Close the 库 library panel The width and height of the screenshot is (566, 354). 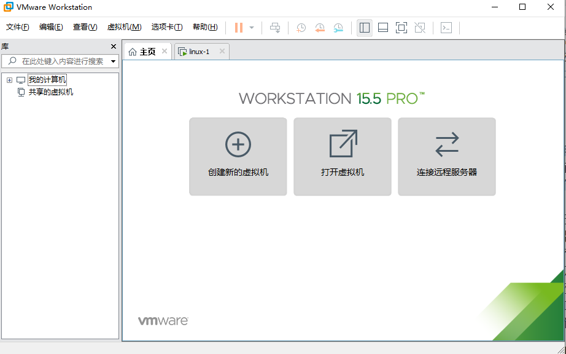pyautogui.click(x=114, y=47)
